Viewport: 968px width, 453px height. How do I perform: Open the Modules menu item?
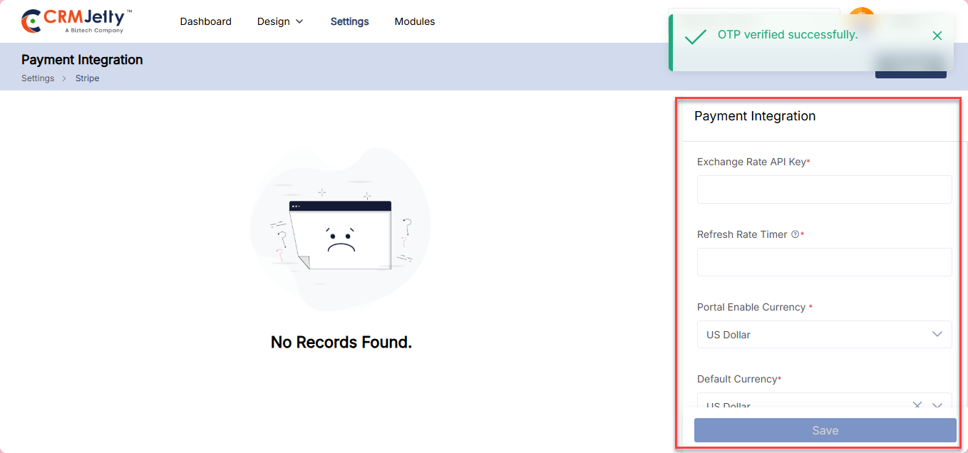(x=414, y=21)
